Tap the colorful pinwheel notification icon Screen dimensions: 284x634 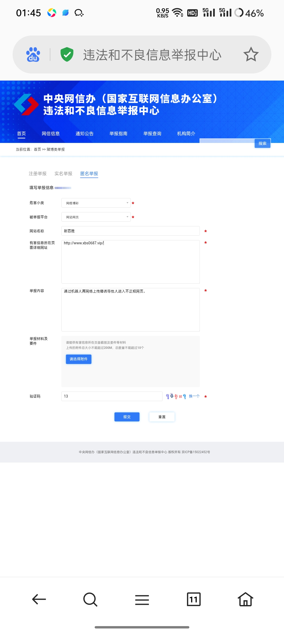[x=52, y=13]
